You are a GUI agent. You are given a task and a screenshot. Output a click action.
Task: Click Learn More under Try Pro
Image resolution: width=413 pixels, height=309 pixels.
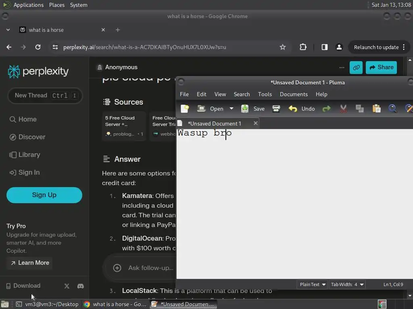30,263
